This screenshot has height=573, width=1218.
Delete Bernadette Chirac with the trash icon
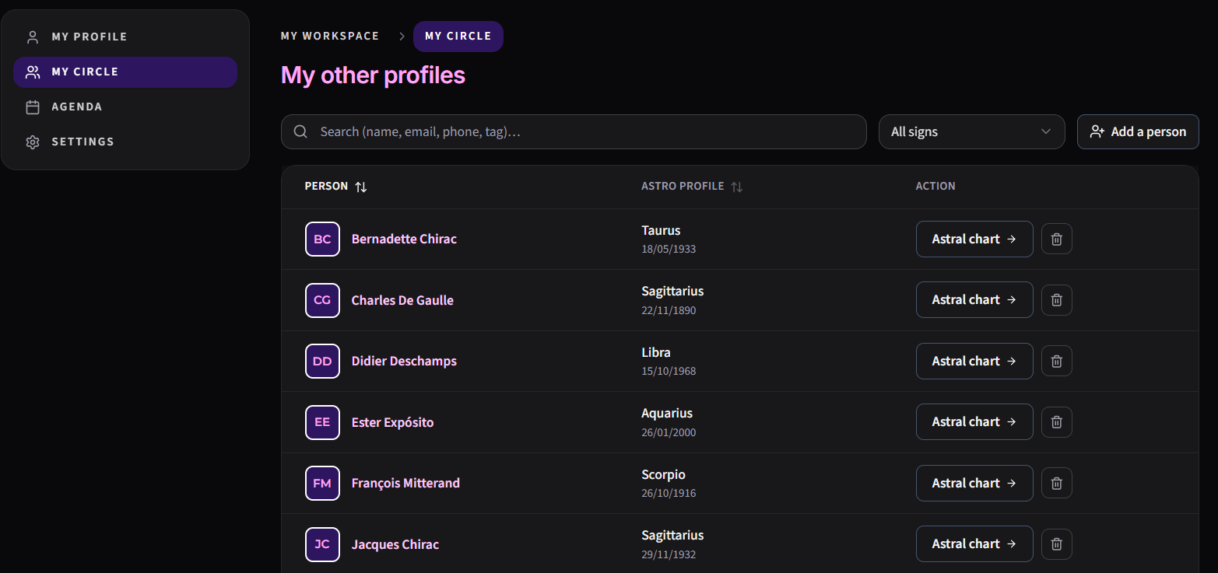click(1056, 239)
